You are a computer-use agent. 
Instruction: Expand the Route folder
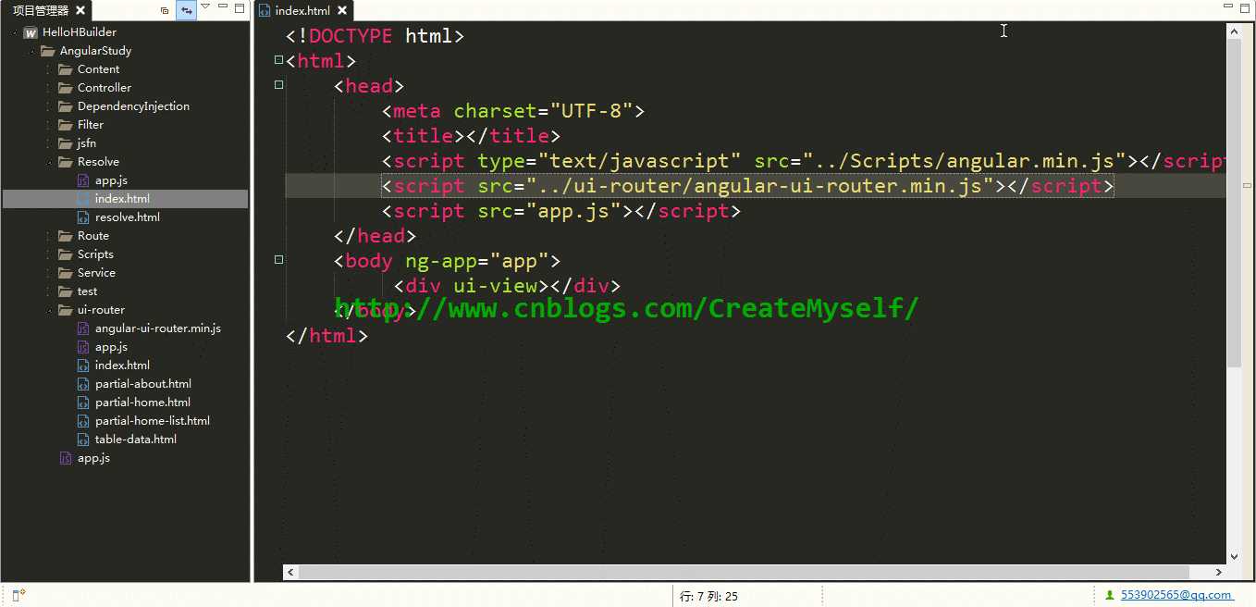click(48, 236)
